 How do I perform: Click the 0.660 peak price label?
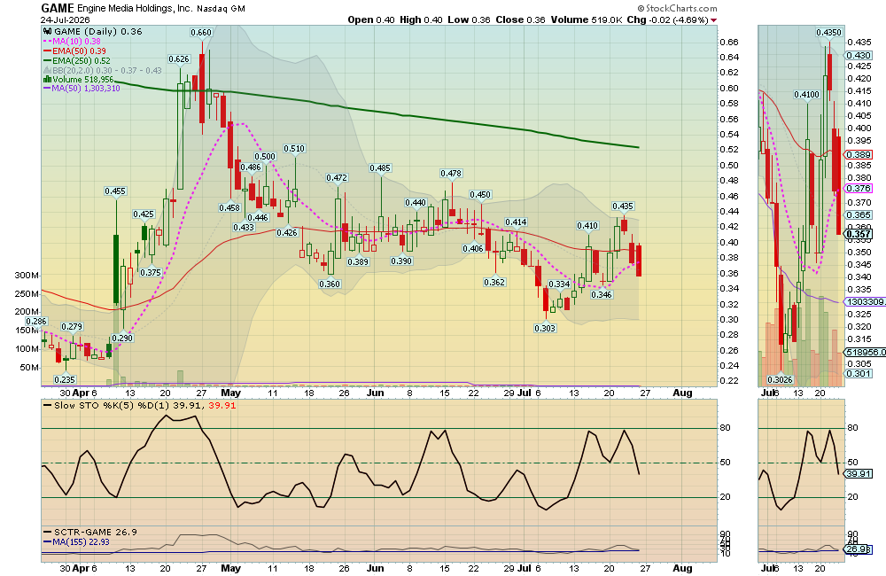tap(201, 32)
